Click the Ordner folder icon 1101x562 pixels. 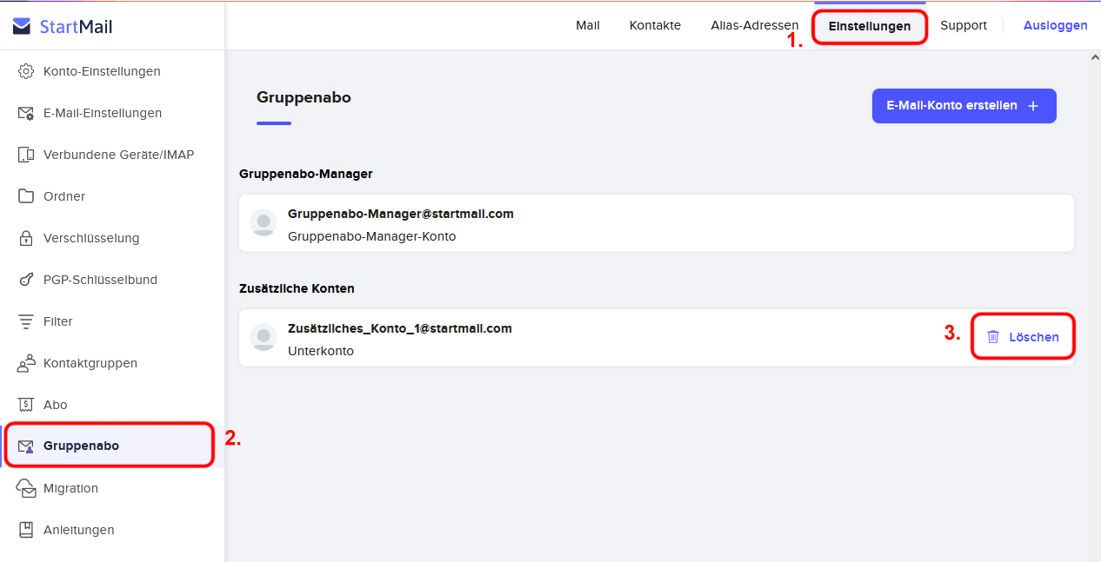[26, 196]
